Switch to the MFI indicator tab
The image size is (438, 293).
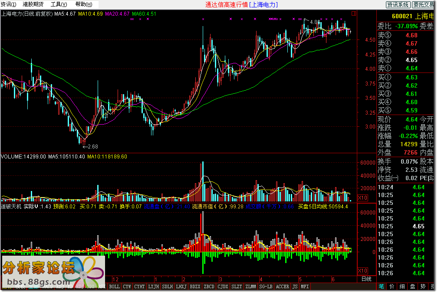pyautogui.click(x=305, y=286)
